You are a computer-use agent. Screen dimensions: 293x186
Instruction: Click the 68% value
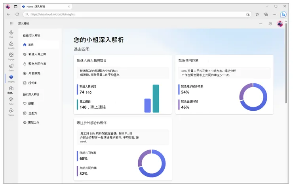pyautogui.click(x=84, y=159)
